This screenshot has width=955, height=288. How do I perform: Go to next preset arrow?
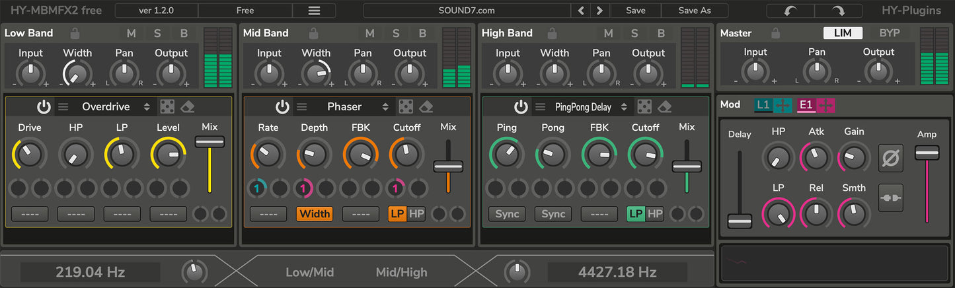(599, 11)
